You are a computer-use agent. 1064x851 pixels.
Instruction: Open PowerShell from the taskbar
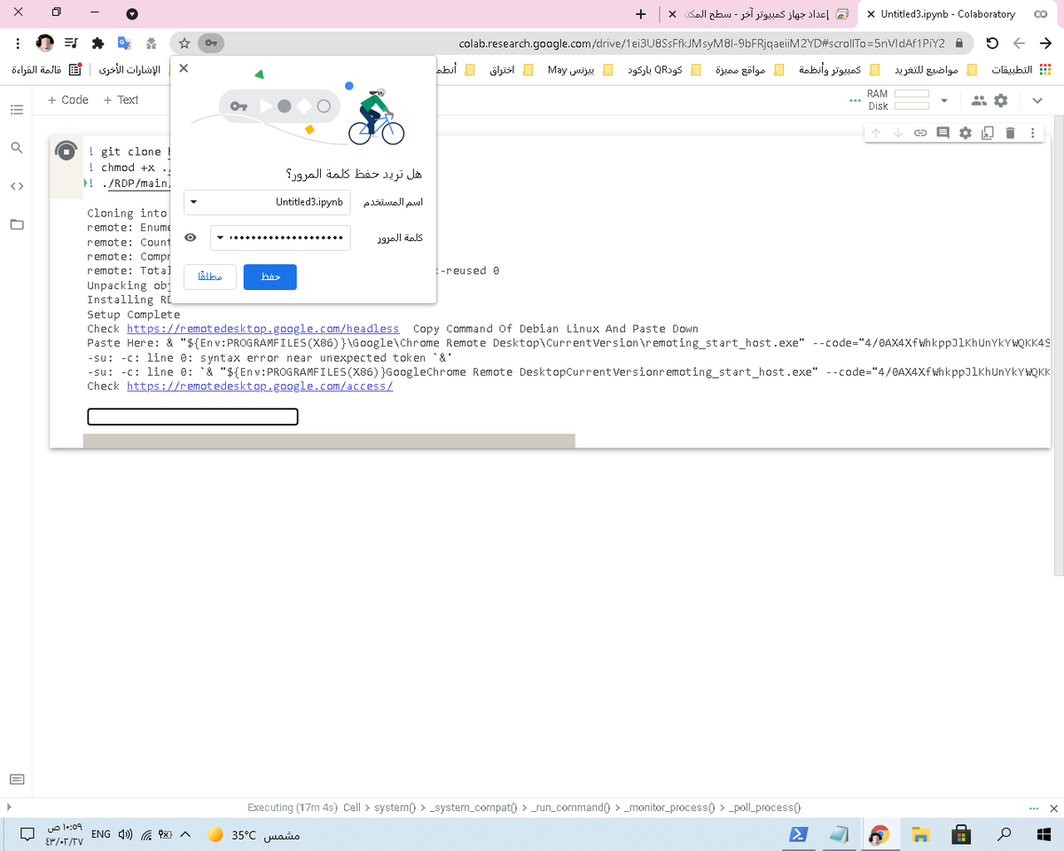pyautogui.click(x=797, y=834)
